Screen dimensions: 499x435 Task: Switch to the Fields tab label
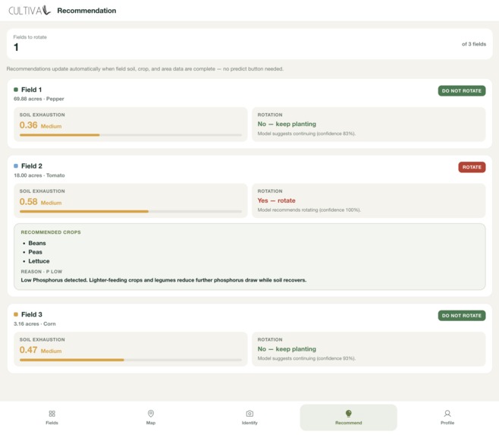pyautogui.click(x=52, y=423)
